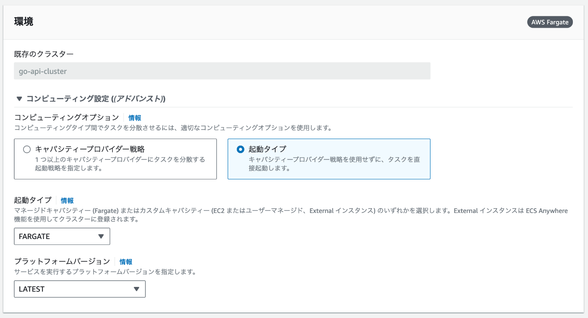588x318 pixels.
Task: Click 情報 link beside プラットフォームバージョン
Action: (126, 262)
